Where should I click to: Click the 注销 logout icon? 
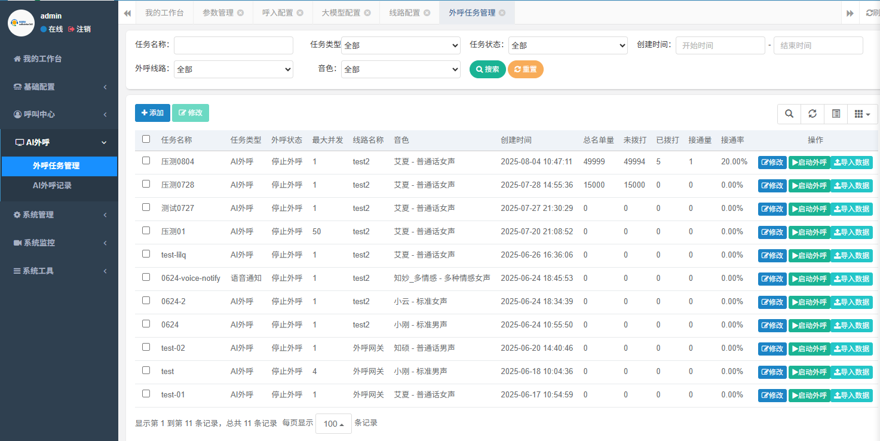point(72,29)
